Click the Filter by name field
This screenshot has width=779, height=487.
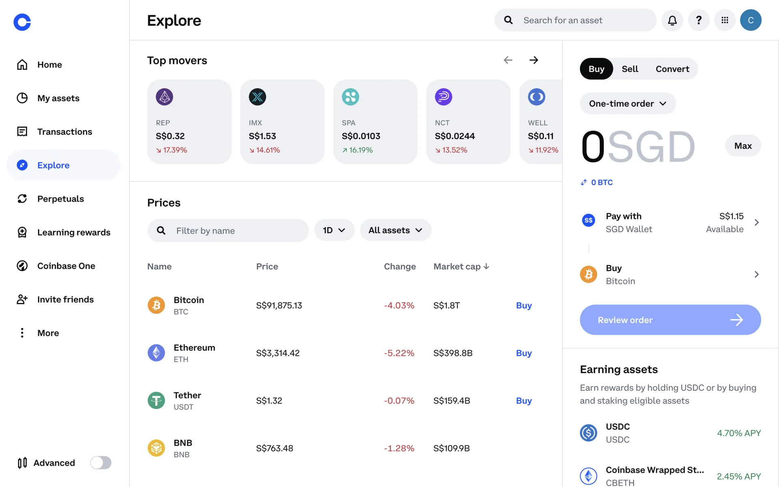[228, 231]
